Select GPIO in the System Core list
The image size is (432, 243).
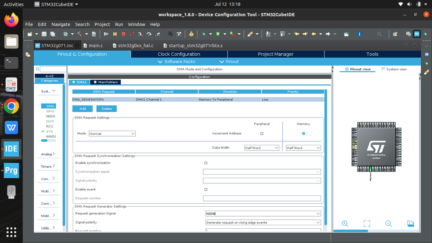click(50, 111)
